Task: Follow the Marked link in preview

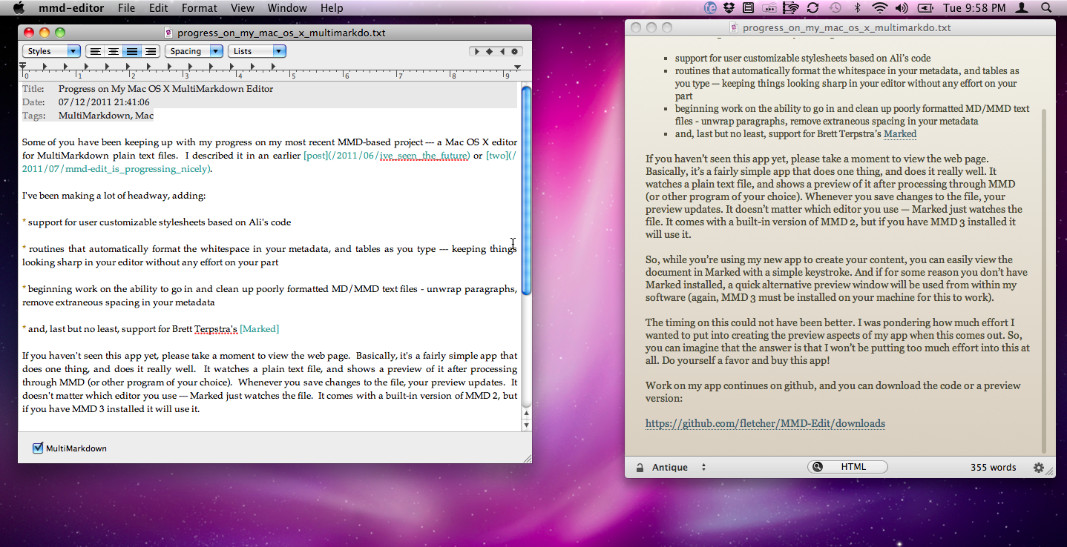Action: point(900,134)
